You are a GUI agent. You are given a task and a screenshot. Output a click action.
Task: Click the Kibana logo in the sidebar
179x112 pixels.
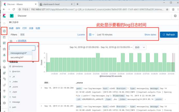[x=4, y=16]
